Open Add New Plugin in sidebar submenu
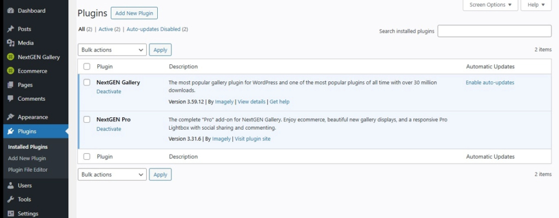 [x=27, y=159]
